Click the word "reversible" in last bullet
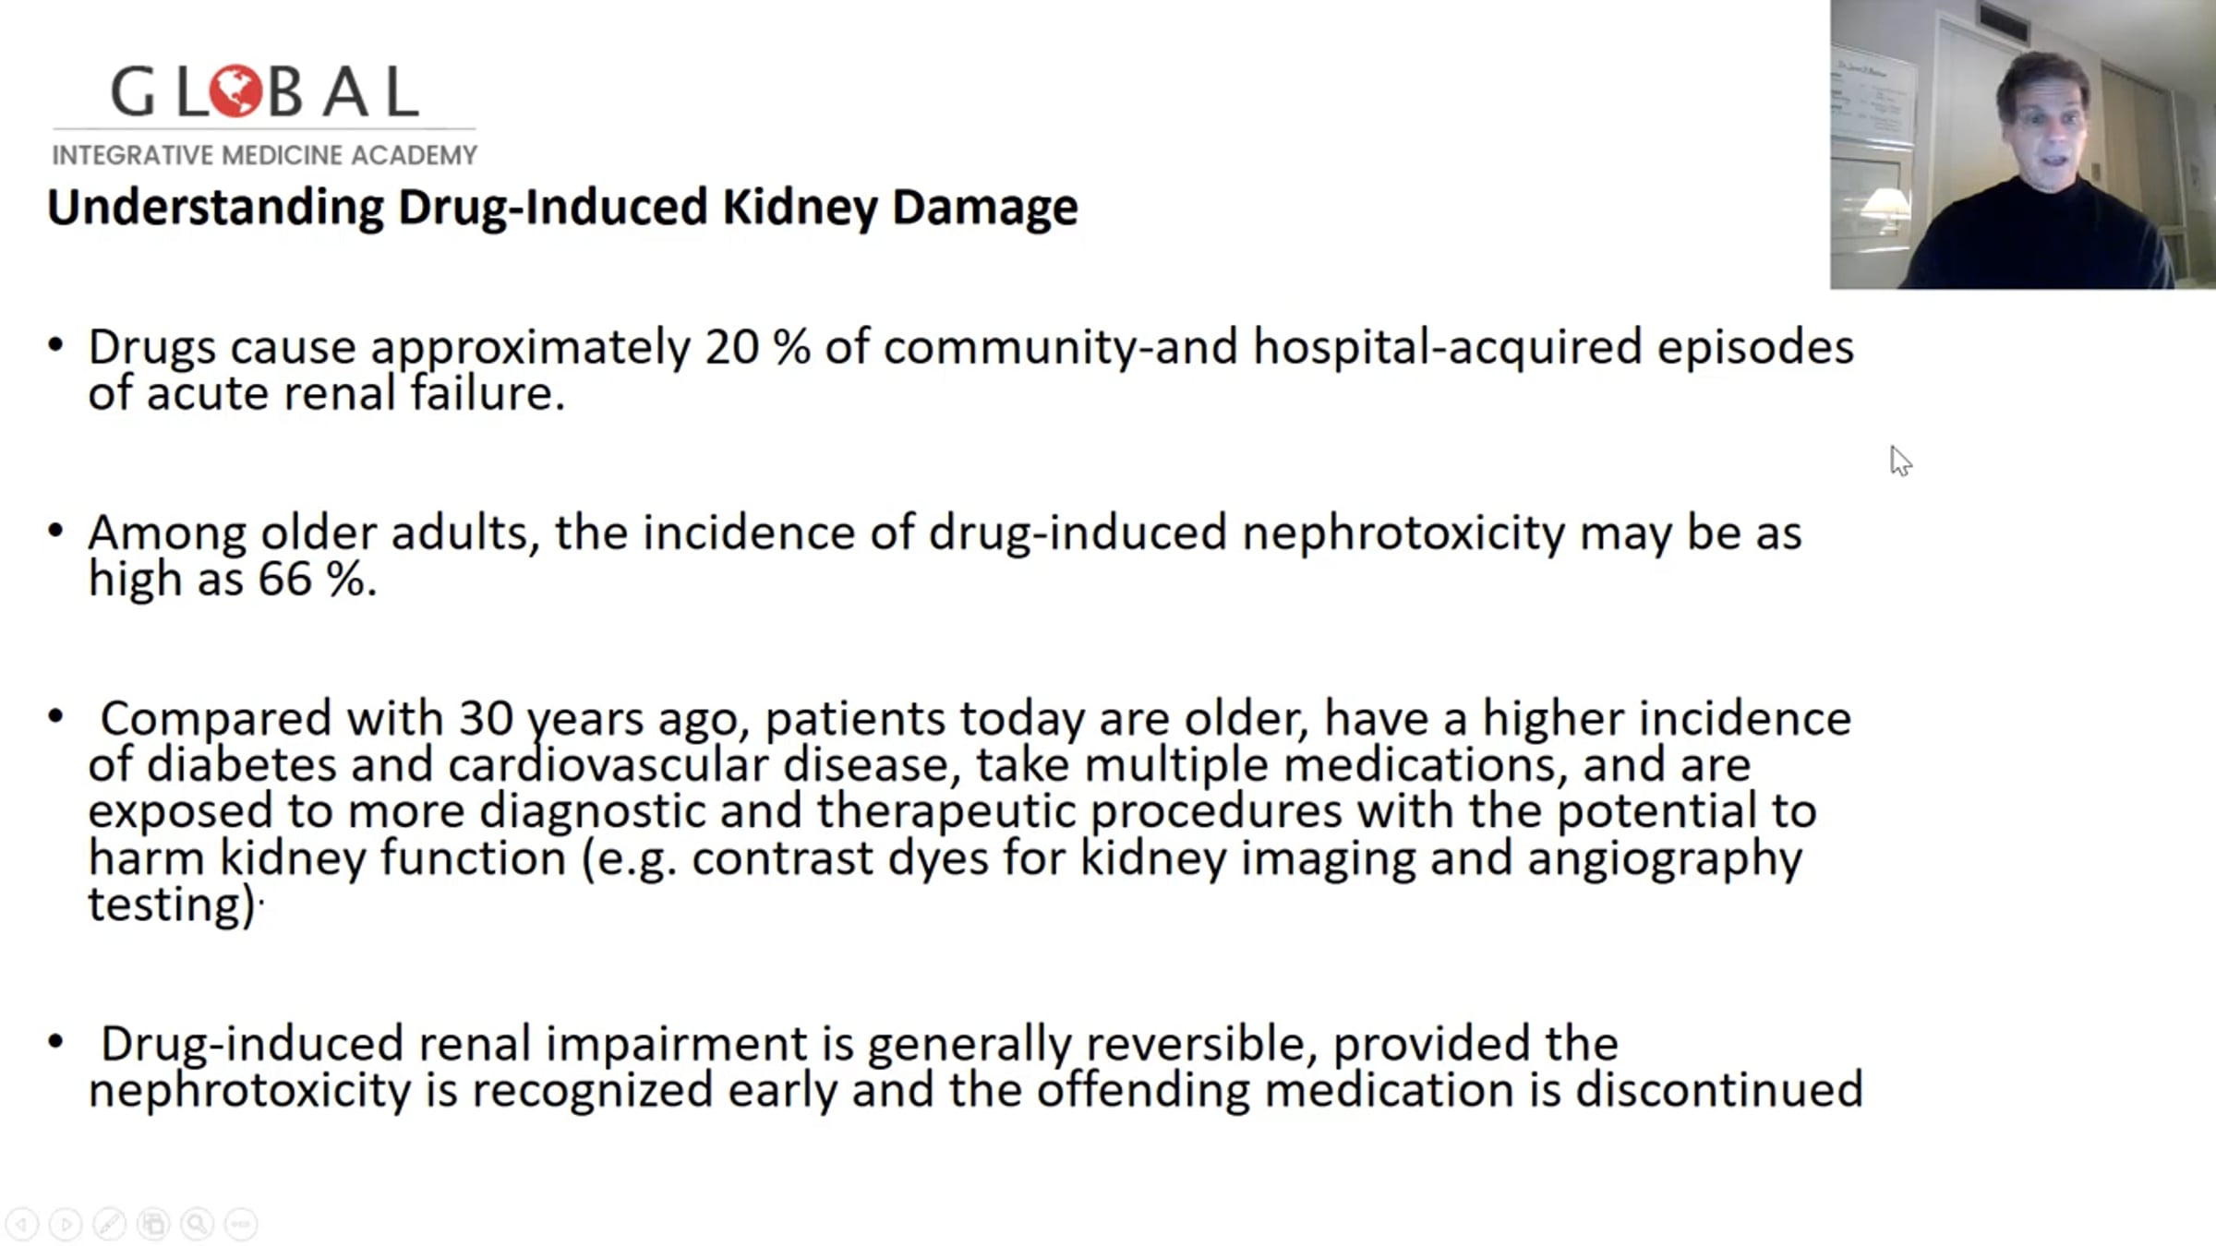2216x1246 pixels. (1194, 1044)
